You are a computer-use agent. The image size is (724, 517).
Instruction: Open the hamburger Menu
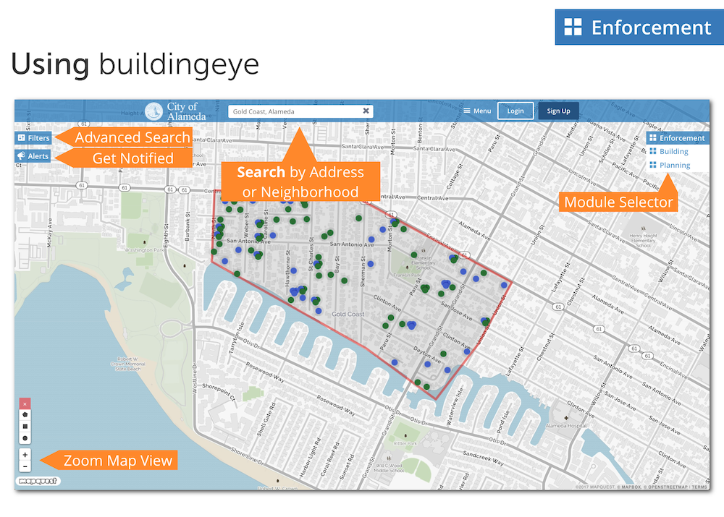[477, 111]
